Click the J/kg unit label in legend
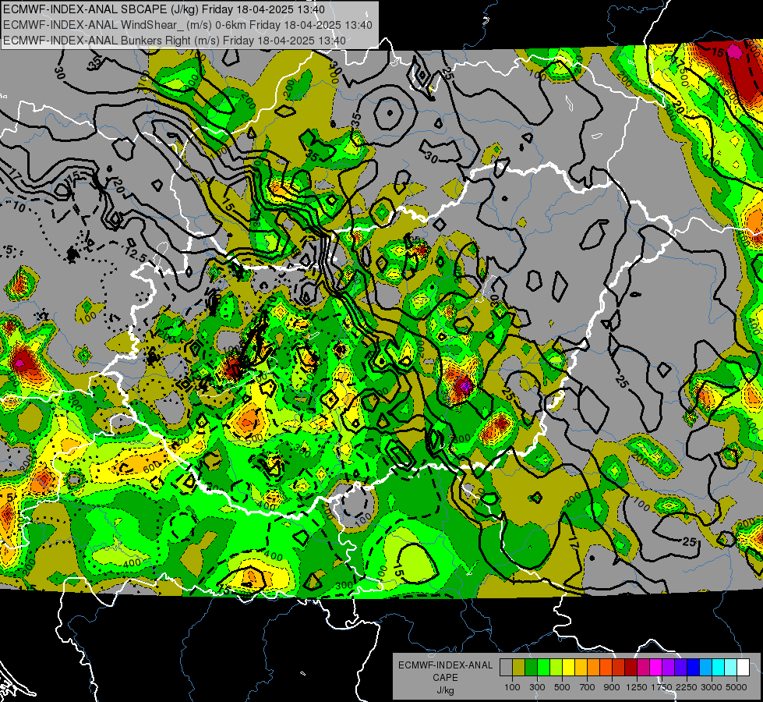 (x=445, y=690)
